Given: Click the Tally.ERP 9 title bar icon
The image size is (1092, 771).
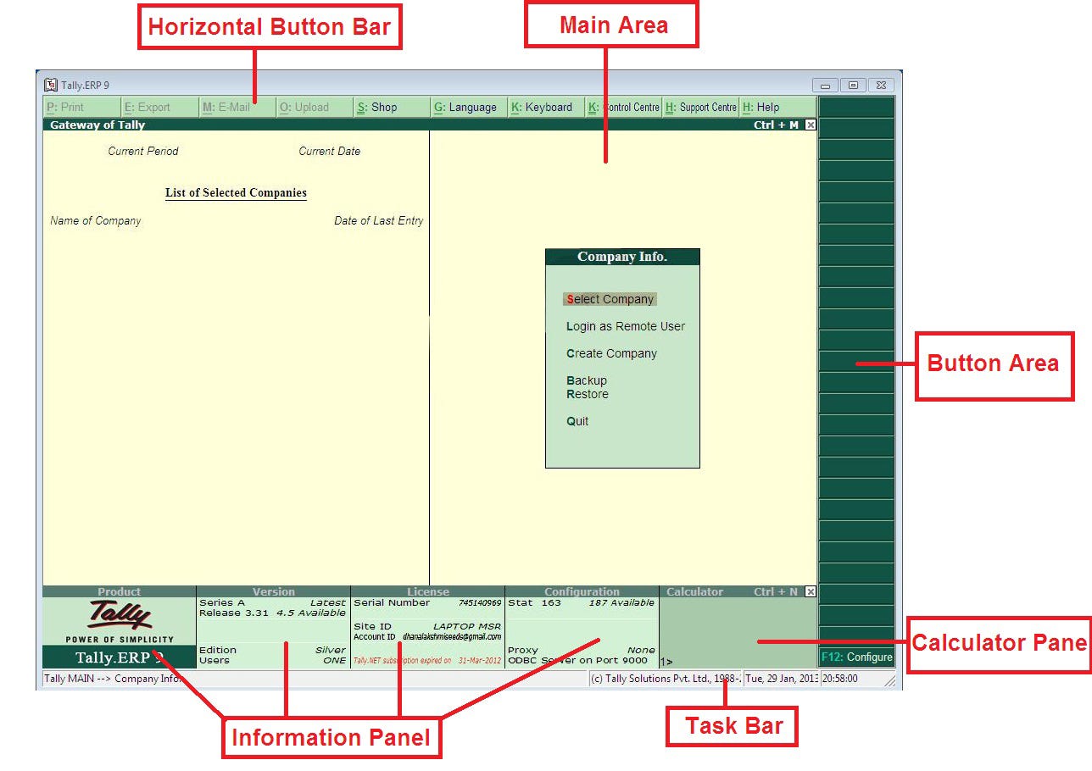Looking at the screenshot, I should coord(50,85).
